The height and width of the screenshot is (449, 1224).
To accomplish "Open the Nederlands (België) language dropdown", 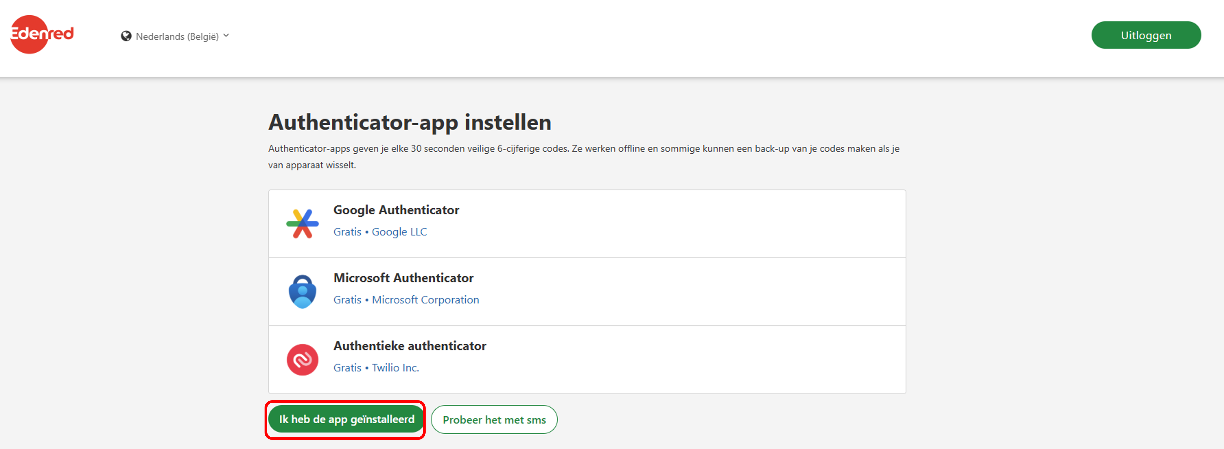I will 175,36.
